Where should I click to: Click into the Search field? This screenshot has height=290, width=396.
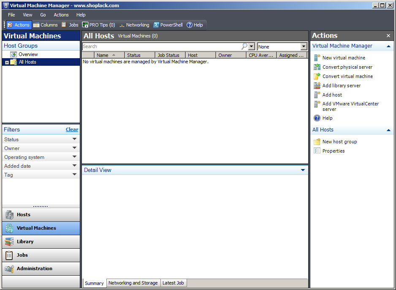[x=162, y=46]
